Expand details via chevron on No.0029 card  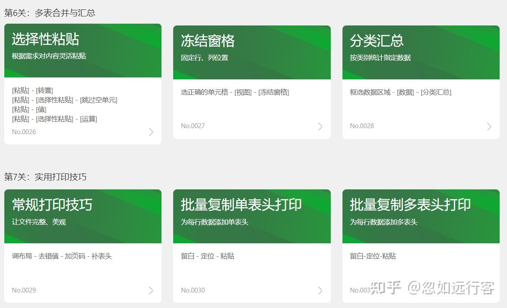pos(151,290)
